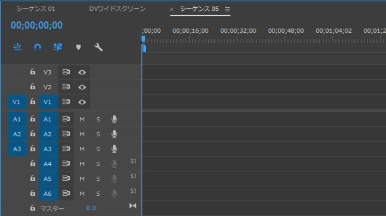386x216 pixels.
Task: Toggle A1 track targeting
Action: pyautogui.click(x=48, y=119)
